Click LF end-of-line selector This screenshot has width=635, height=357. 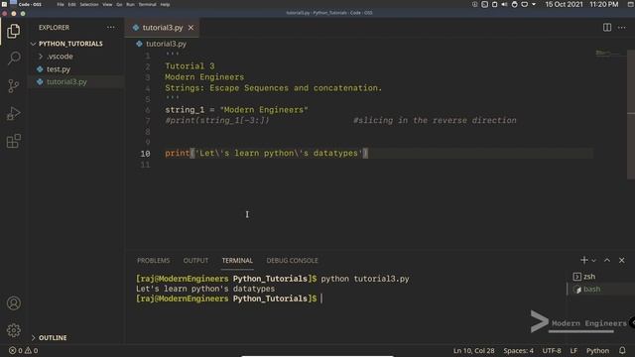tap(573, 350)
